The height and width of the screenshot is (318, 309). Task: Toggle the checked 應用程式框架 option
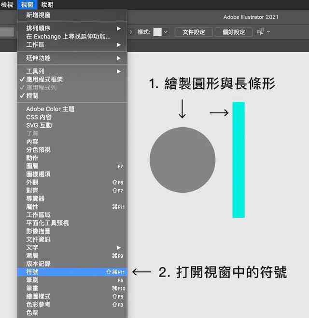(x=72, y=79)
